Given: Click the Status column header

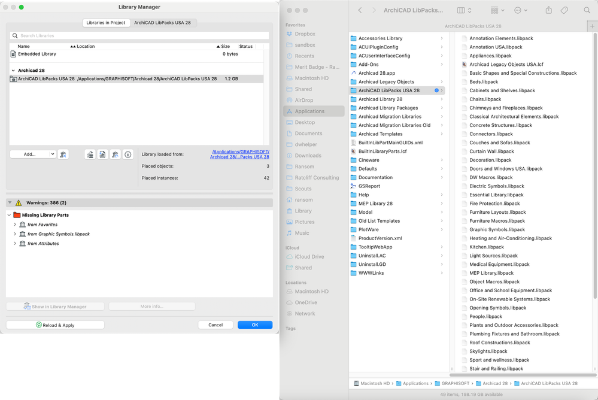Looking at the screenshot, I should (245, 46).
